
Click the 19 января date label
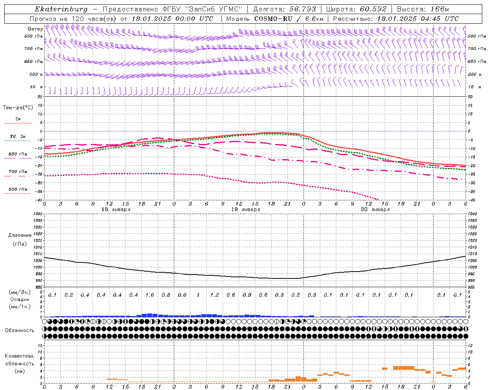pos(246,209)
